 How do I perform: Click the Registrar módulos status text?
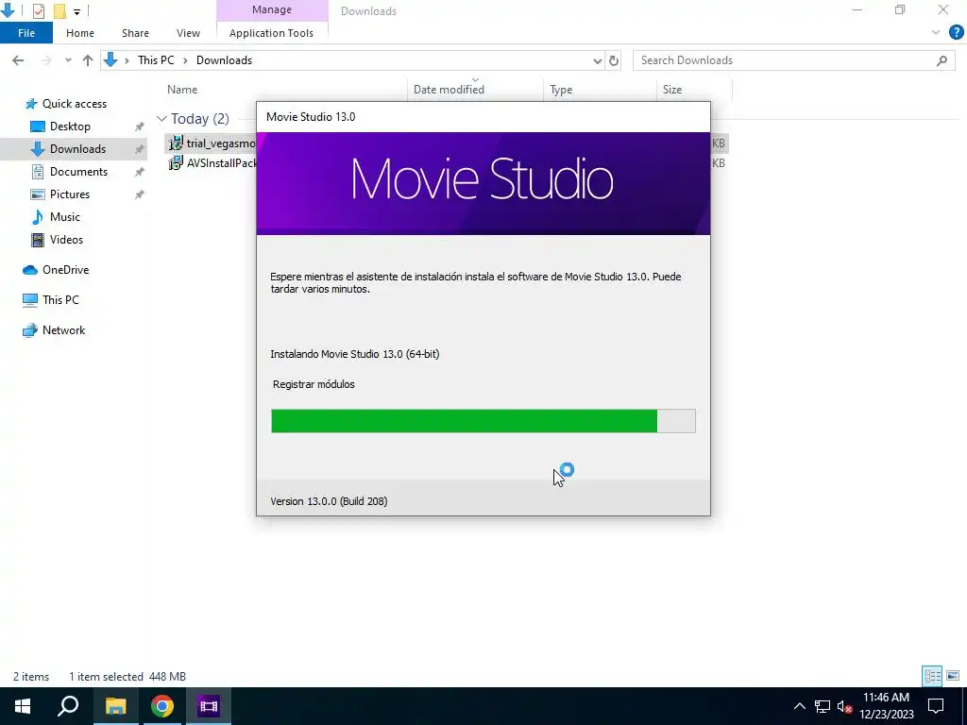point(314,384)
